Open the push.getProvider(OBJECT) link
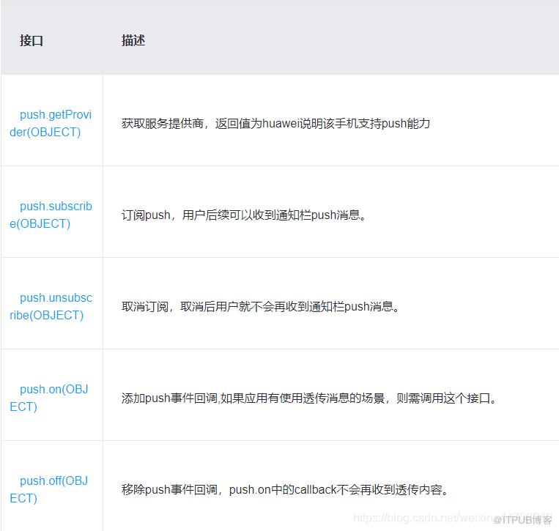The height and width of the screenshot is (531, 559). 51,123
